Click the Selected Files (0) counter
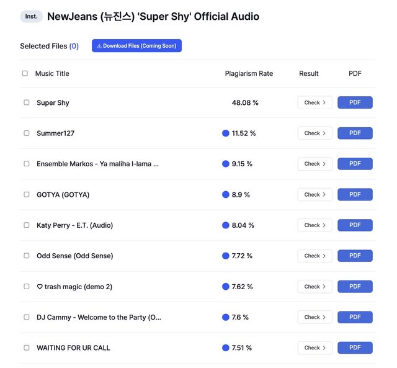The width and height of the screenshot is (397, 368). (49, 46)
